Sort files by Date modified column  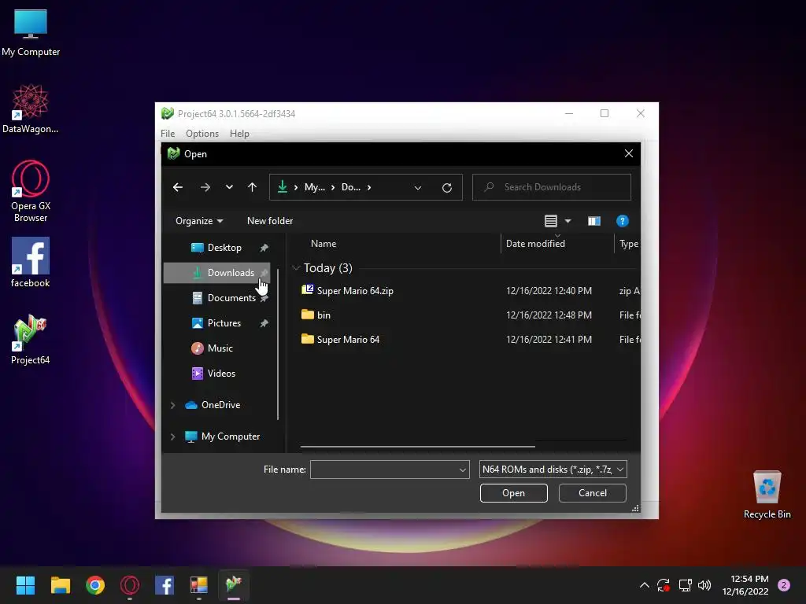535,244
